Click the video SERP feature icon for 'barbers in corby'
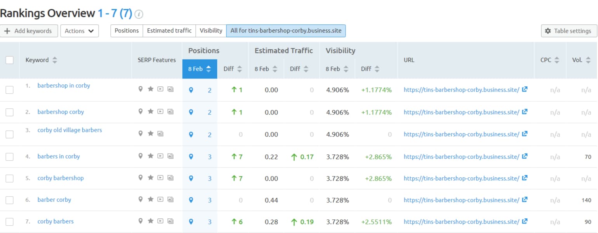598x233 pixels. pyautogui.click(x=160, y=156)
